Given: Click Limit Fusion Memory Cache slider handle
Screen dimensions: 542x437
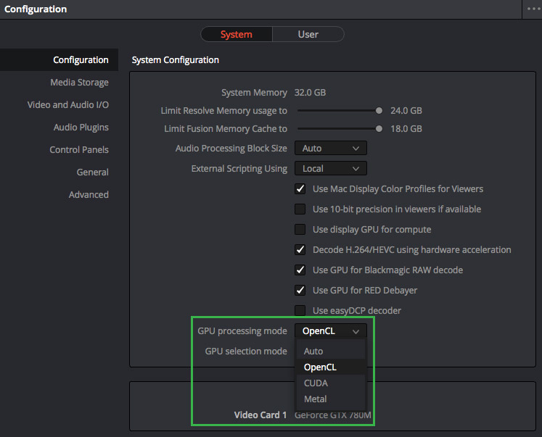Looking at the screenshot, I should [x=379, y=129].
